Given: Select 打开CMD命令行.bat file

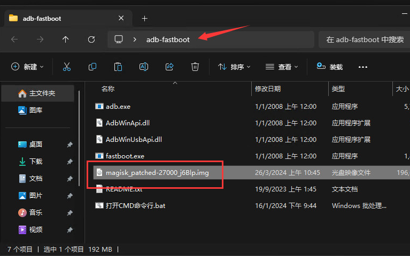Looking at the screenshot, I should (x=135, y=205).
